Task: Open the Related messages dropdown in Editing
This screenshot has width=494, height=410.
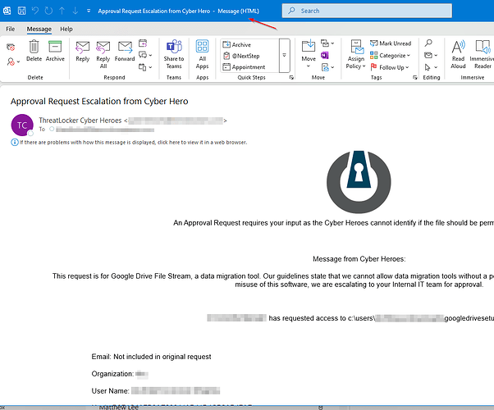Action: coord(431,56)
